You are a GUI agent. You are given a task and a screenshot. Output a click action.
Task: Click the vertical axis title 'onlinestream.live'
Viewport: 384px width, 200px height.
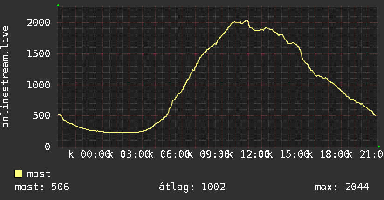pos(6,77)
